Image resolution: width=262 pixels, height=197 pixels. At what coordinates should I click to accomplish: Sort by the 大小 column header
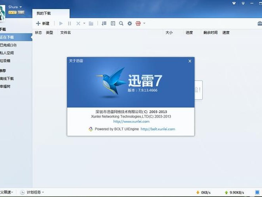click(169, 33)
